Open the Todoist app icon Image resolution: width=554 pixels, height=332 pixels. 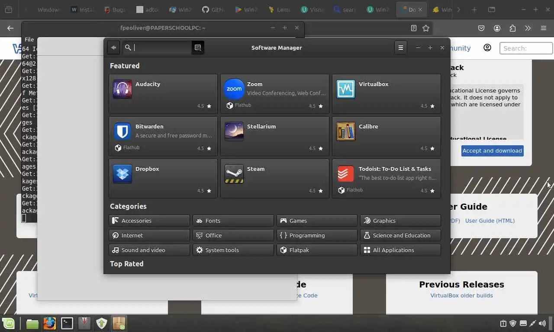[346, 174]
